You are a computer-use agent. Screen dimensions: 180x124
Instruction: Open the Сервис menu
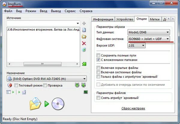[70, 11]
